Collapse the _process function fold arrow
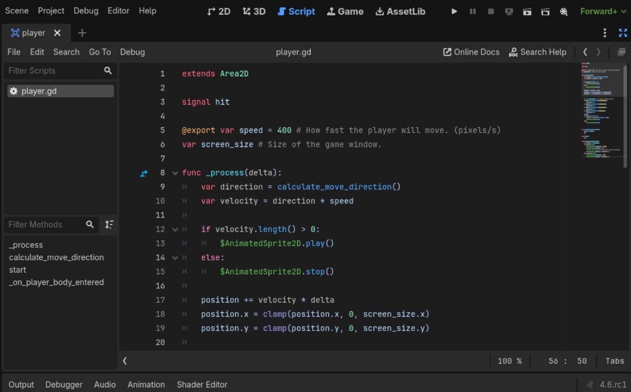 pos(175,173)
